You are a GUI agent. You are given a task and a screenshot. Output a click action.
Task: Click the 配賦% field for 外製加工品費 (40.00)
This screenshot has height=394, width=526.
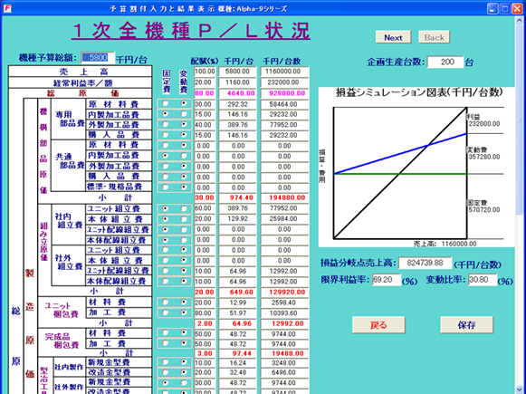205,125
